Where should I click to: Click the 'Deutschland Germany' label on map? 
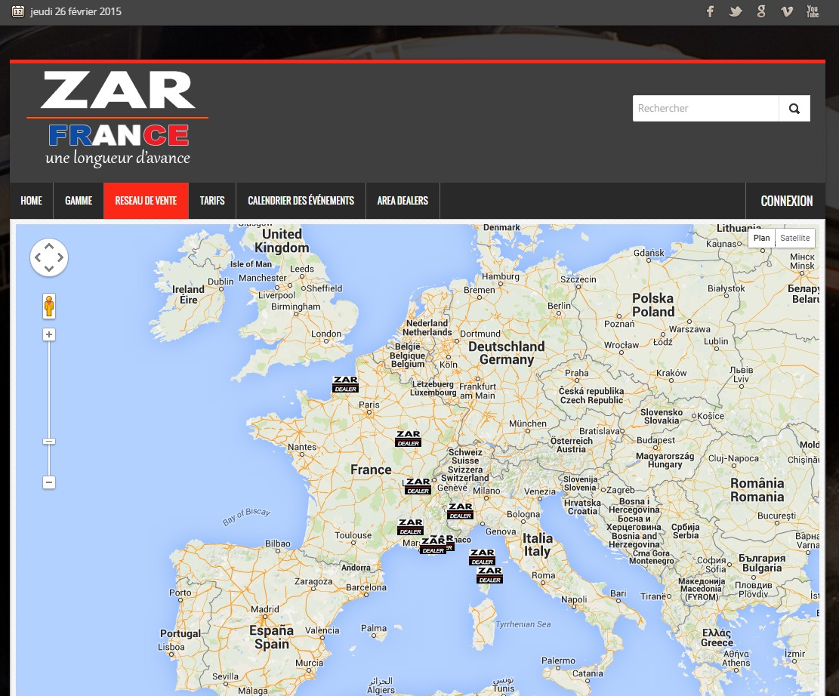point(507,353)
